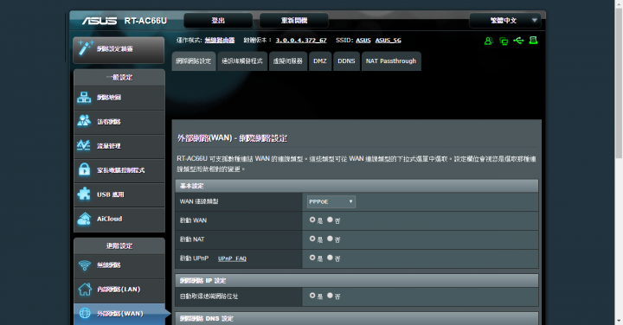Select No (否) for Enable UPnP

point(330,258)
